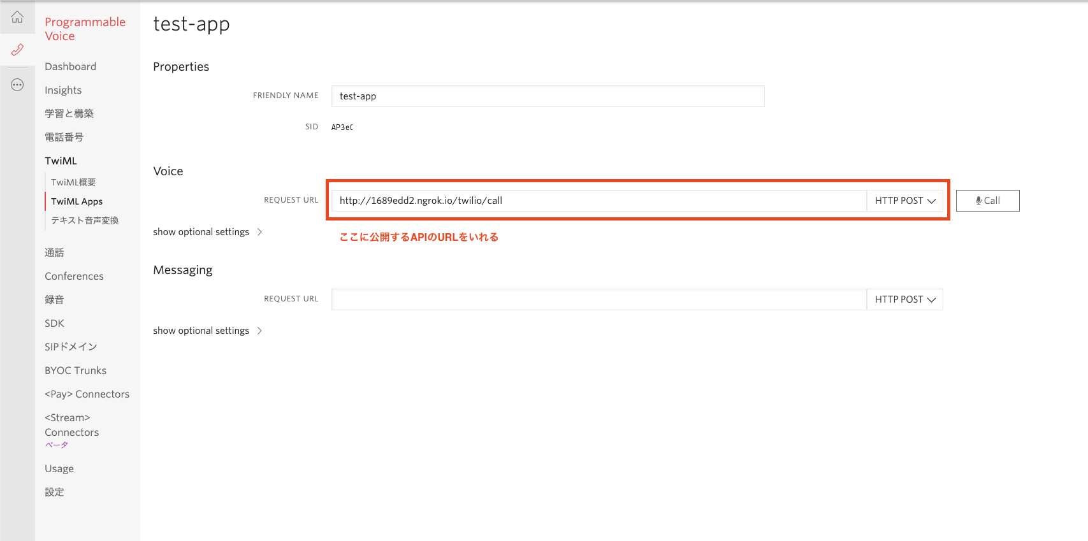Screen dimensions: 1088x541
Task: Click the SID value AP3e(
Action: (342, 127)
